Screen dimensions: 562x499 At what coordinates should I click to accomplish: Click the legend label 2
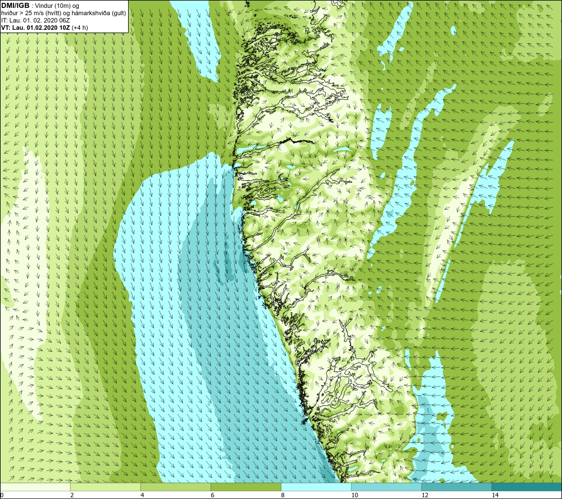pos(72,496)
